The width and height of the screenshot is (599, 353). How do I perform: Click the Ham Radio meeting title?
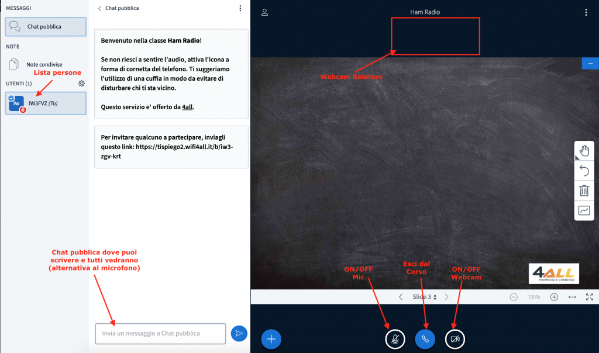425,12
